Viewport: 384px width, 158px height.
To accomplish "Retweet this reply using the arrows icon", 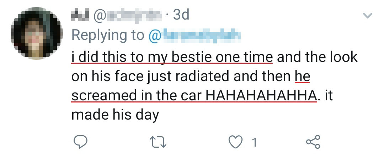I will click(159, 142).
